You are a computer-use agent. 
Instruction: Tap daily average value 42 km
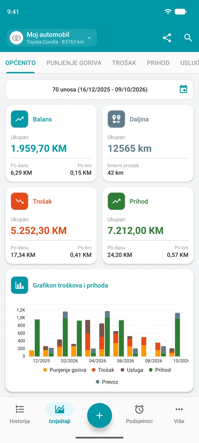coord(115,173)
